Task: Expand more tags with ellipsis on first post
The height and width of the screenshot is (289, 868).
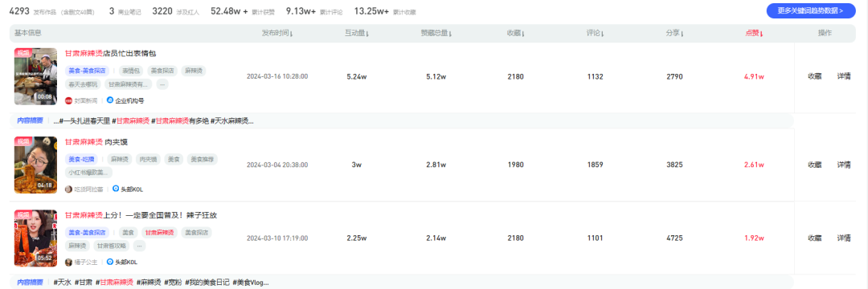Action: (x=162, y=84)
